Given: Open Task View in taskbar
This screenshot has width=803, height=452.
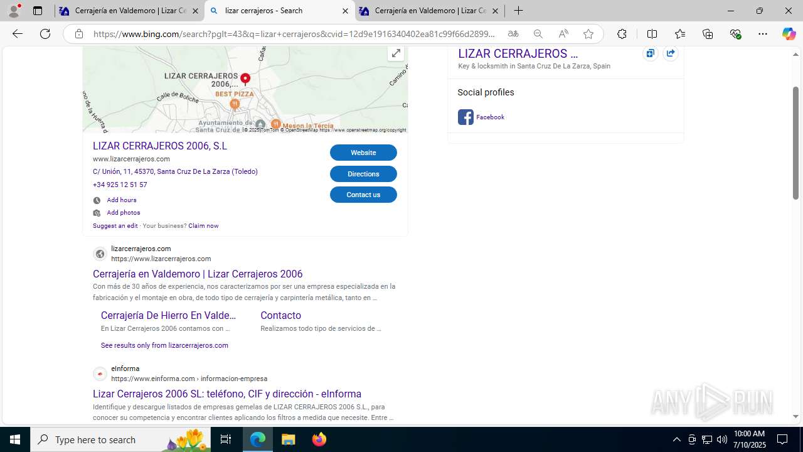Looking at the screenshot, I should click(x=226, y=439).
